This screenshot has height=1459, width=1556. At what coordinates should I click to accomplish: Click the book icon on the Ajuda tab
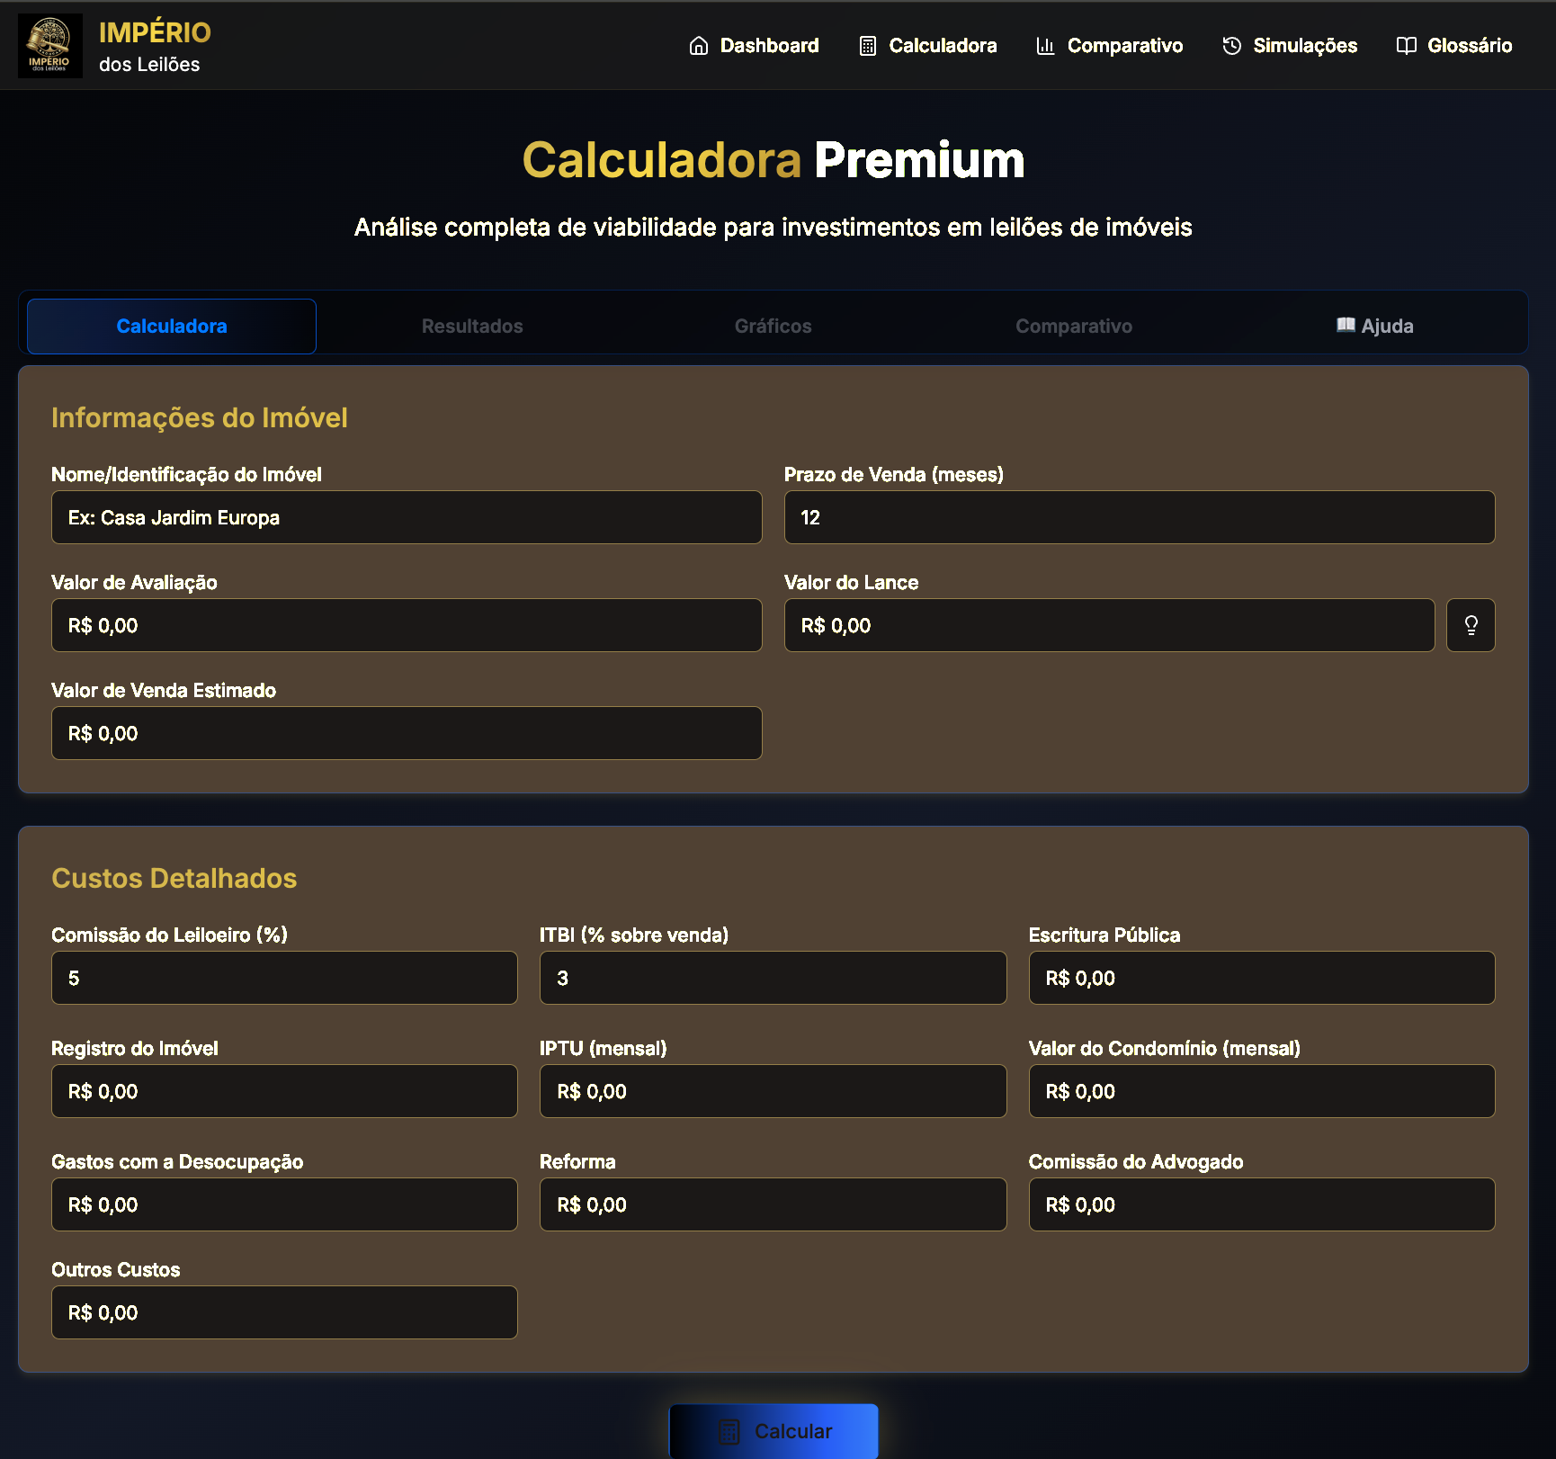click(x=1346, y=326)
